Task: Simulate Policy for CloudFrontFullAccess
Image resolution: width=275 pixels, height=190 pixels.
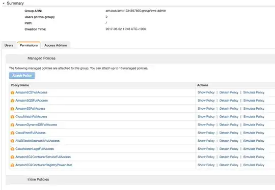Action: tap(254, 133)
